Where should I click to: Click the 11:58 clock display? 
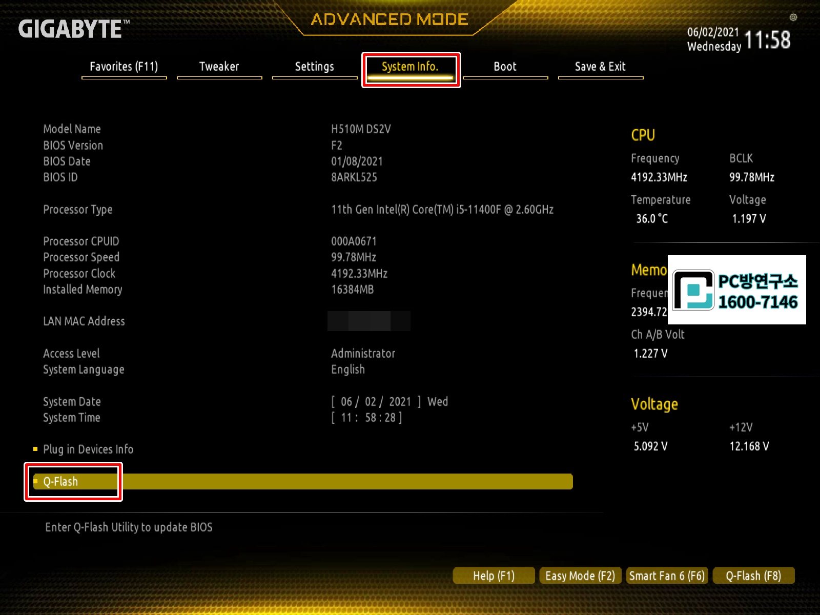(767, 40)
